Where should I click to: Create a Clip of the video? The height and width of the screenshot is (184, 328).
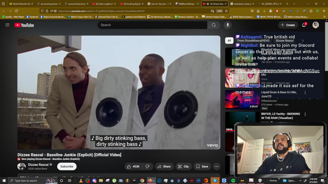point(183,166)
